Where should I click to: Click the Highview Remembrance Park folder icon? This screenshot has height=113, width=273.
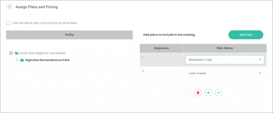coord(22,60)
